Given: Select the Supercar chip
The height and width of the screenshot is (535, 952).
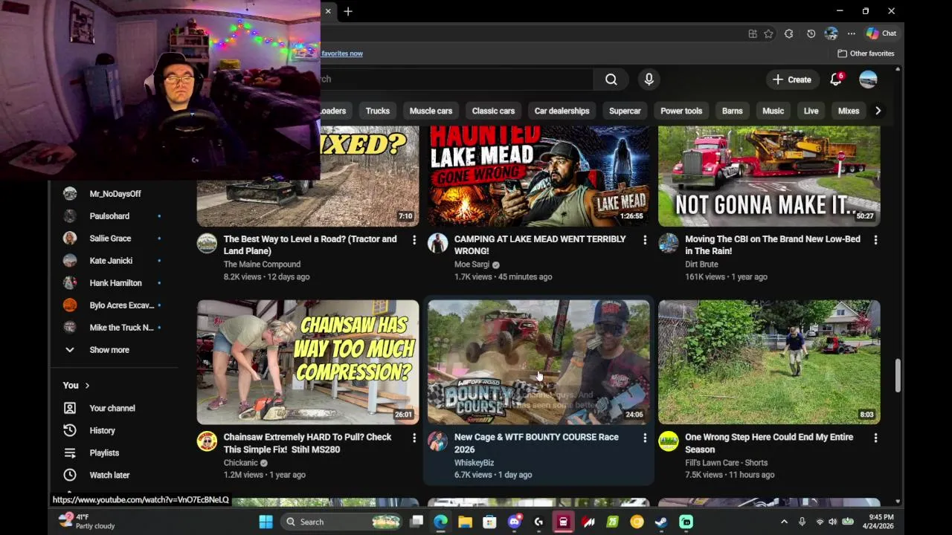Looking at the screenshot, I should (x=625, y=111).
